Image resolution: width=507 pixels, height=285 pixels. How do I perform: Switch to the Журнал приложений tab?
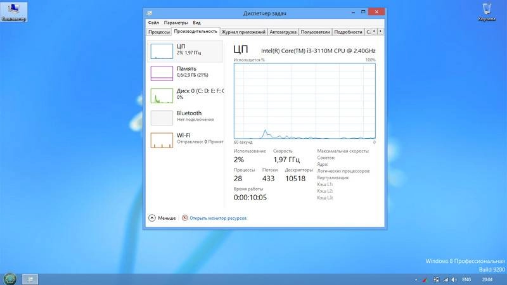(243, 32)
